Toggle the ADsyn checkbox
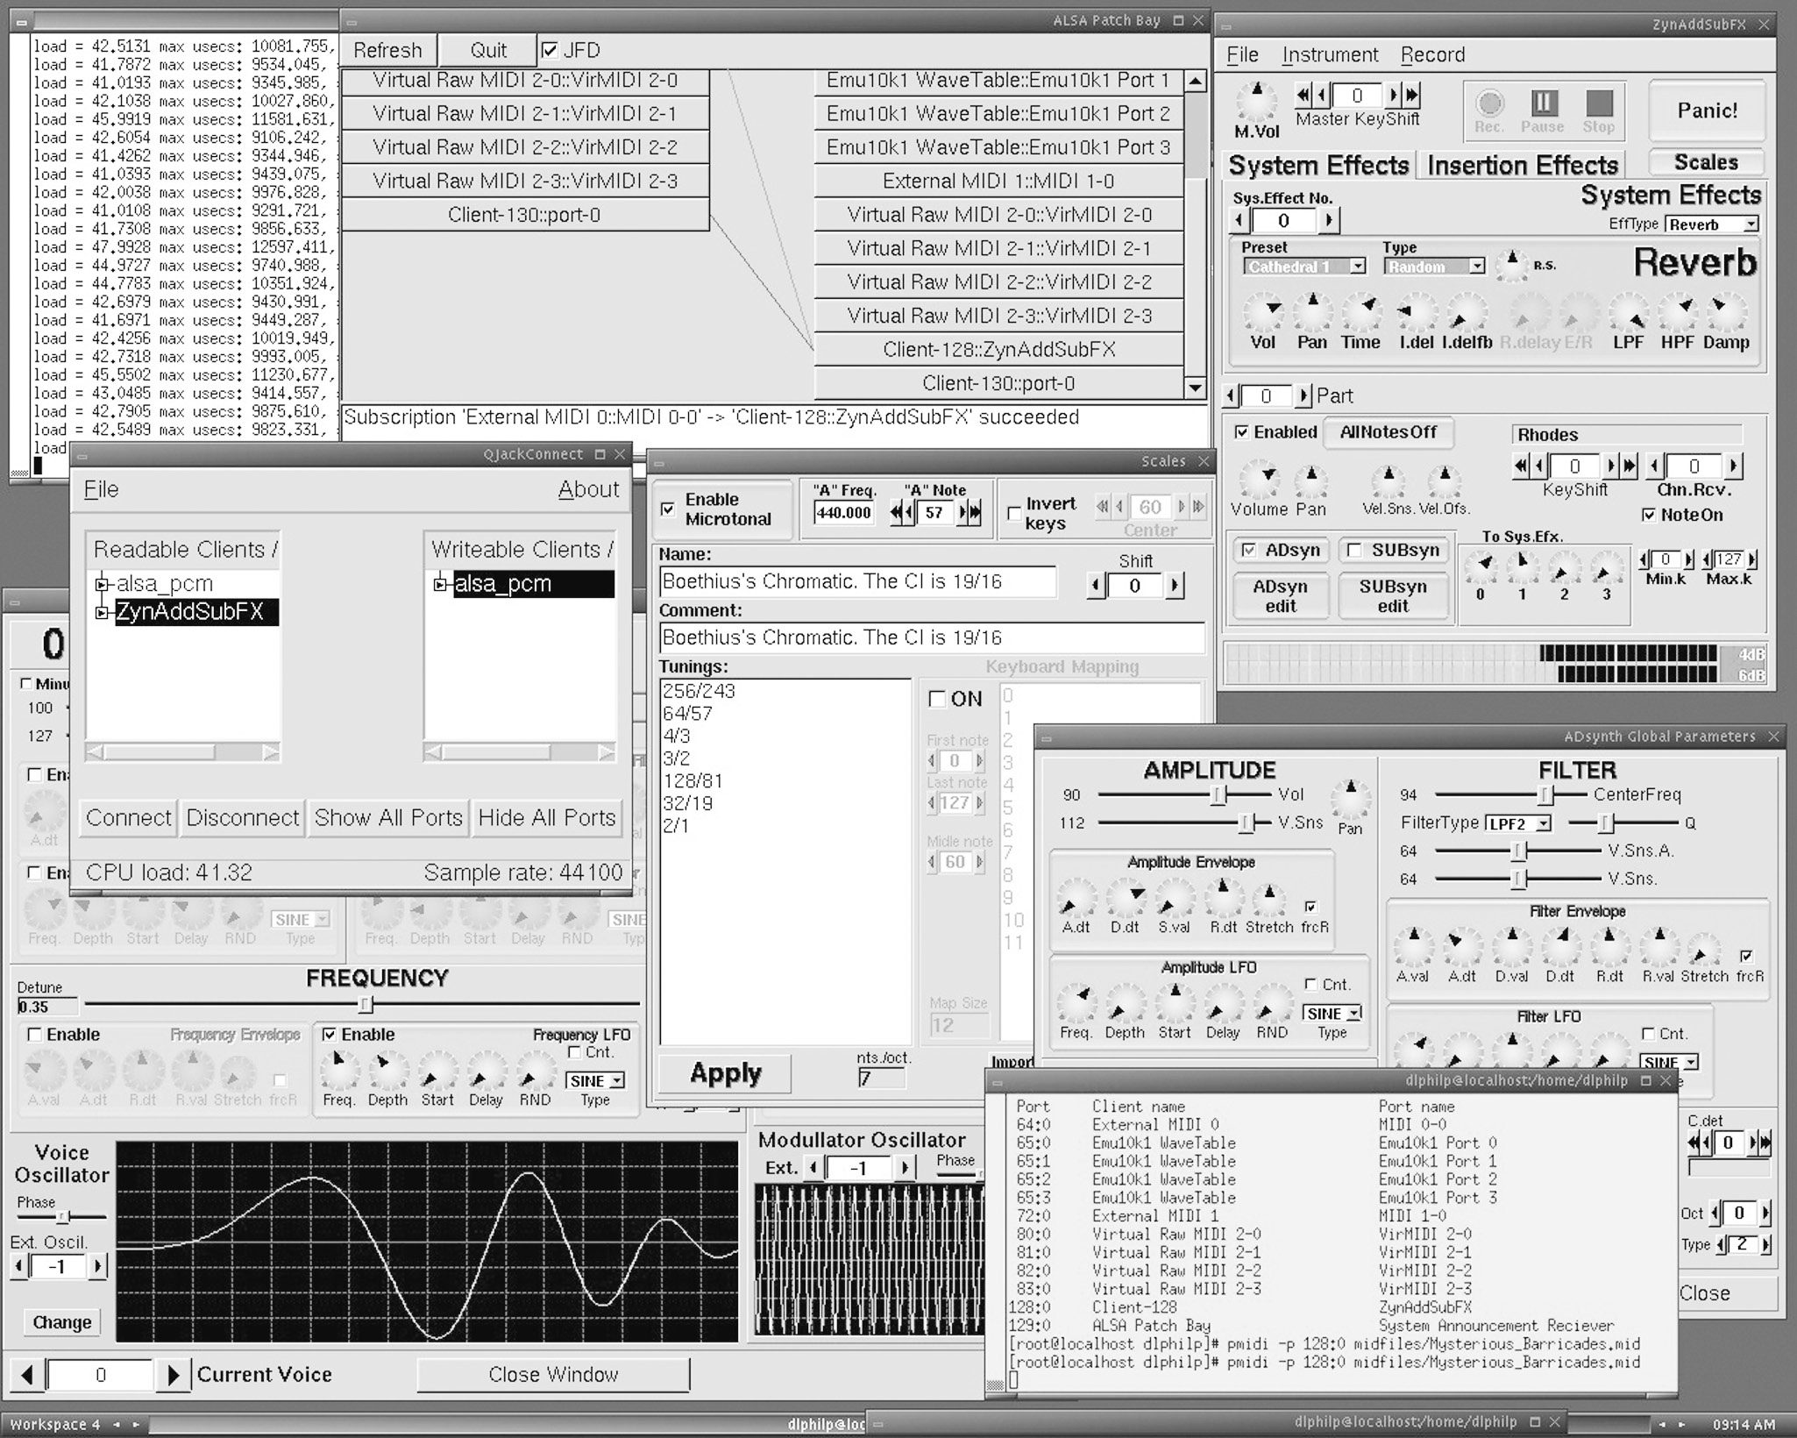The image size is (1797, 1438). pyautogui.click(x=1248, y=550)
